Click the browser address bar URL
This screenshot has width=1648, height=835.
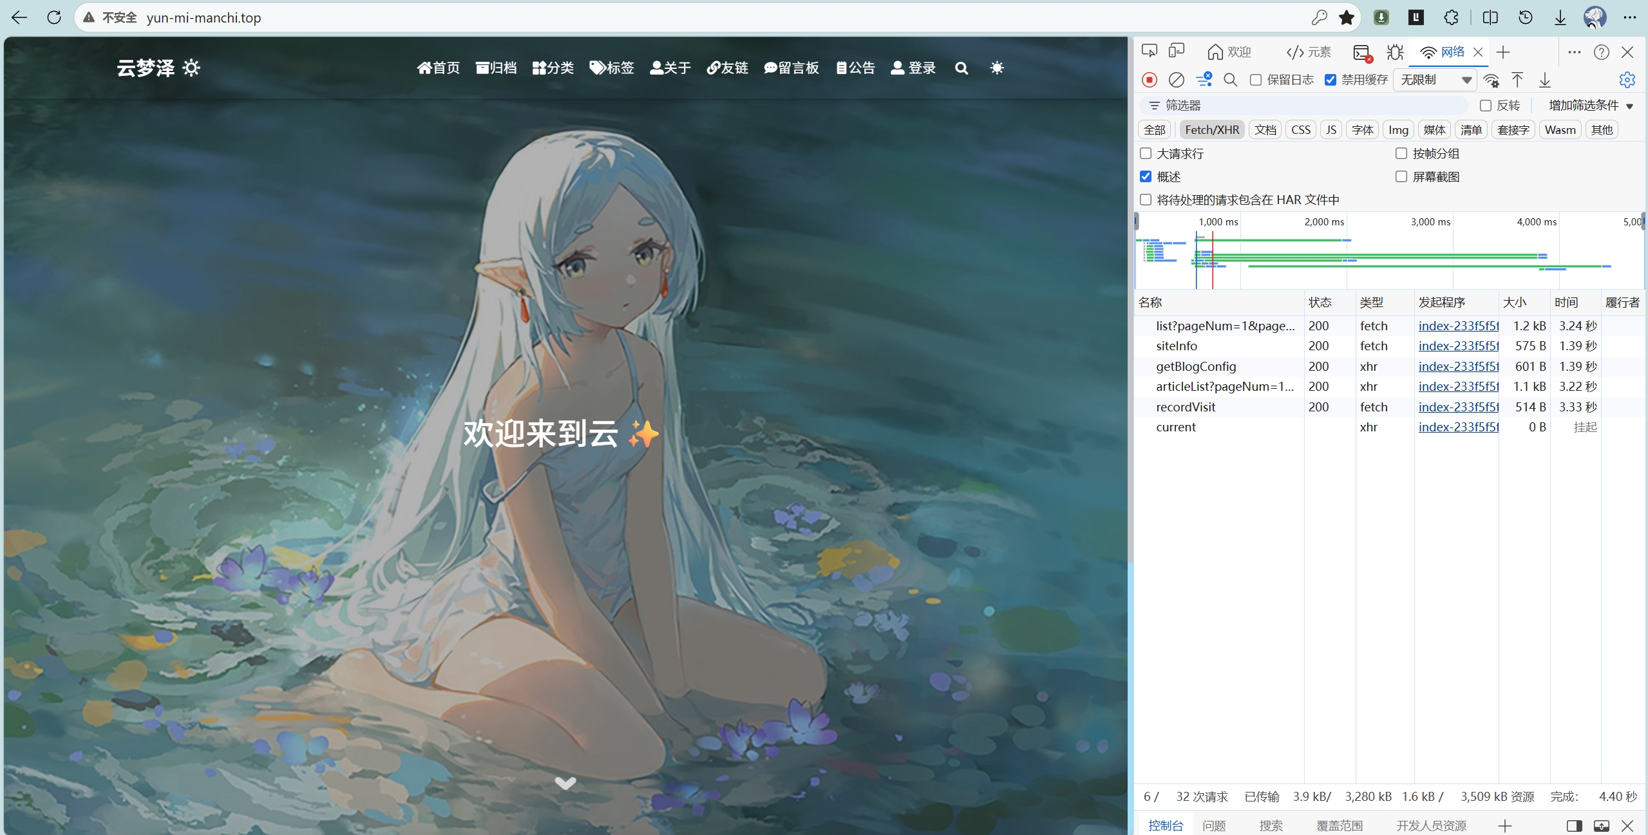pyautogui.click(x=204, y=17)
